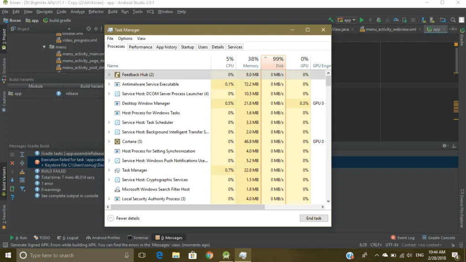Click the blue down arrow for next message
466x262 pixels.
(12, 180)
